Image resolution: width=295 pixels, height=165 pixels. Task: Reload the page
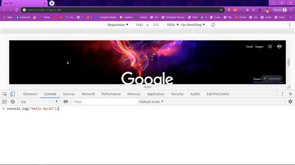(x=17, y=10)
